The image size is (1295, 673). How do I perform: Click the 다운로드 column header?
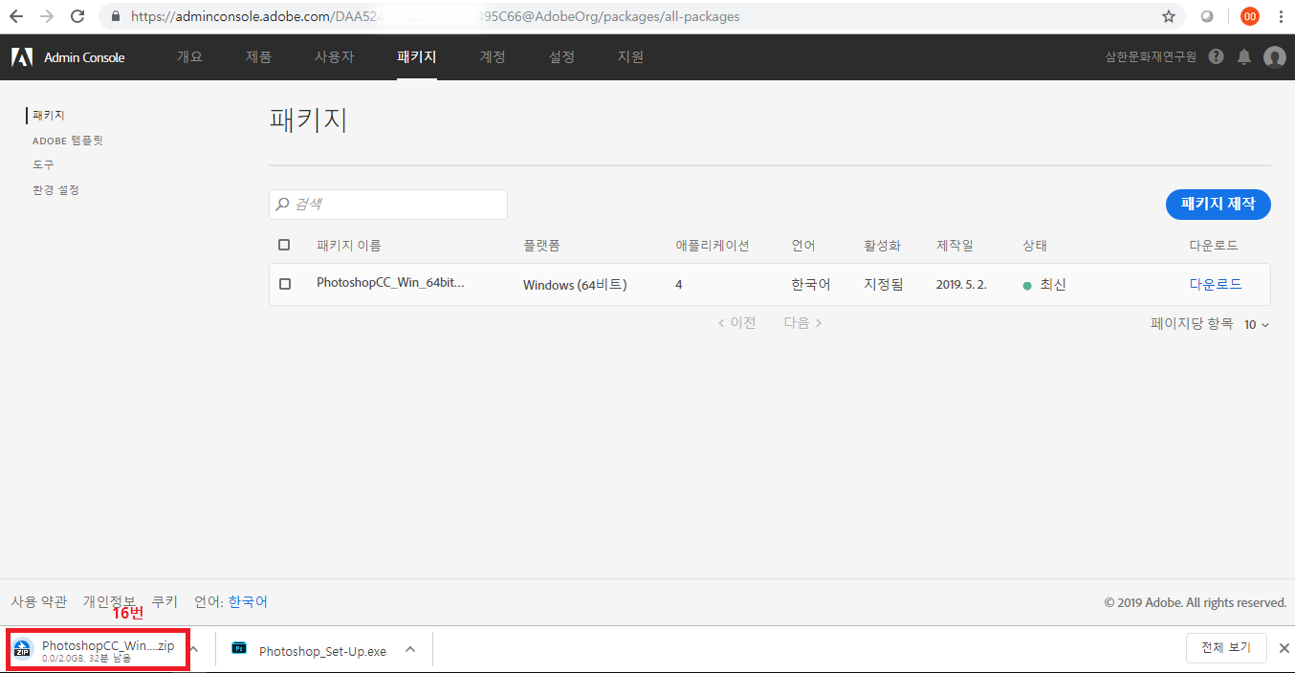(1214, 246)
